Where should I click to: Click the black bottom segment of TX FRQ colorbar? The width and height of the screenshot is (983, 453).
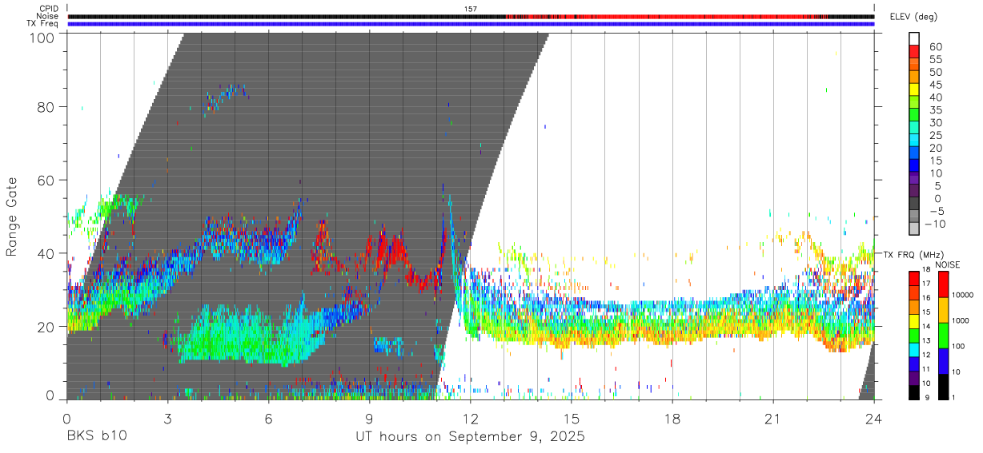[914, 392]
